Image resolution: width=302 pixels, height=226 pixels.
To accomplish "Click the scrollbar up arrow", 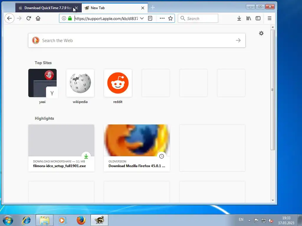I will [x=273, y=27].
